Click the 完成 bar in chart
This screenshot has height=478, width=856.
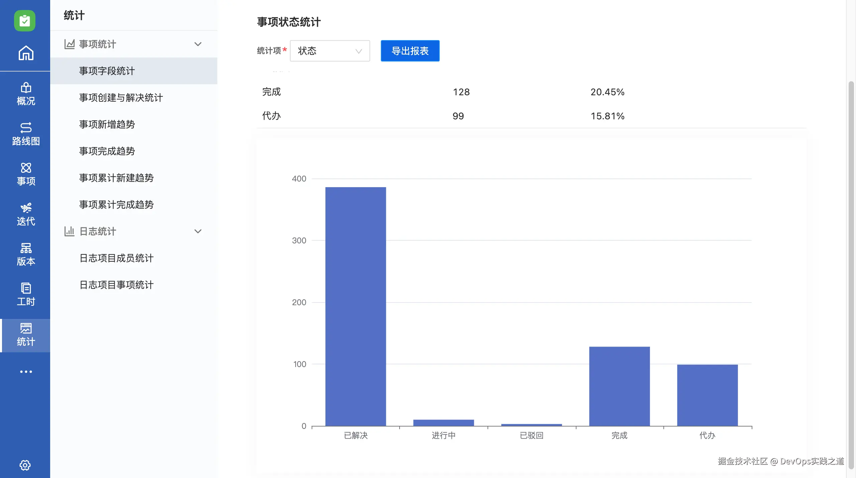coord(619,386)
